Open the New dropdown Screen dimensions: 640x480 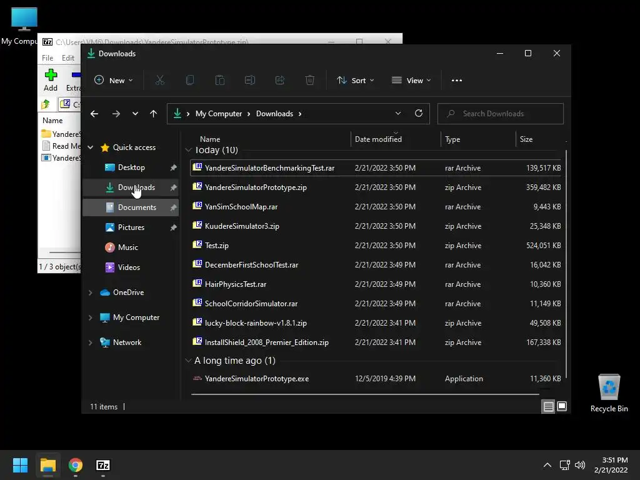tap(114, 81)
